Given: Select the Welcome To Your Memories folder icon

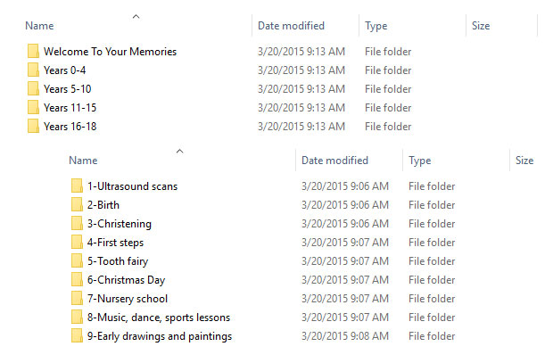Looking at the screenshot, I should point(33,51).
